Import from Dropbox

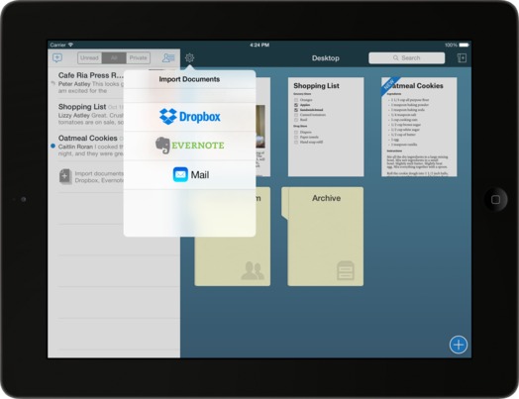[x=189, y=117]
